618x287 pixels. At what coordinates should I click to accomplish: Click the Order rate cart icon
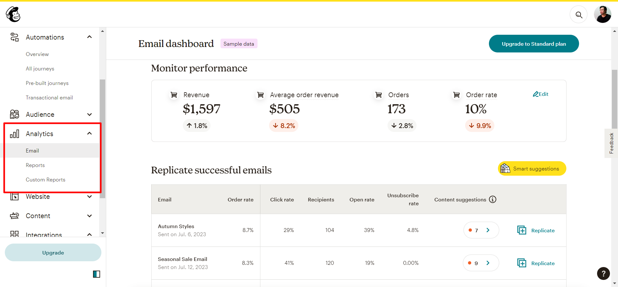pyautogui.click(x=456, y=95)
